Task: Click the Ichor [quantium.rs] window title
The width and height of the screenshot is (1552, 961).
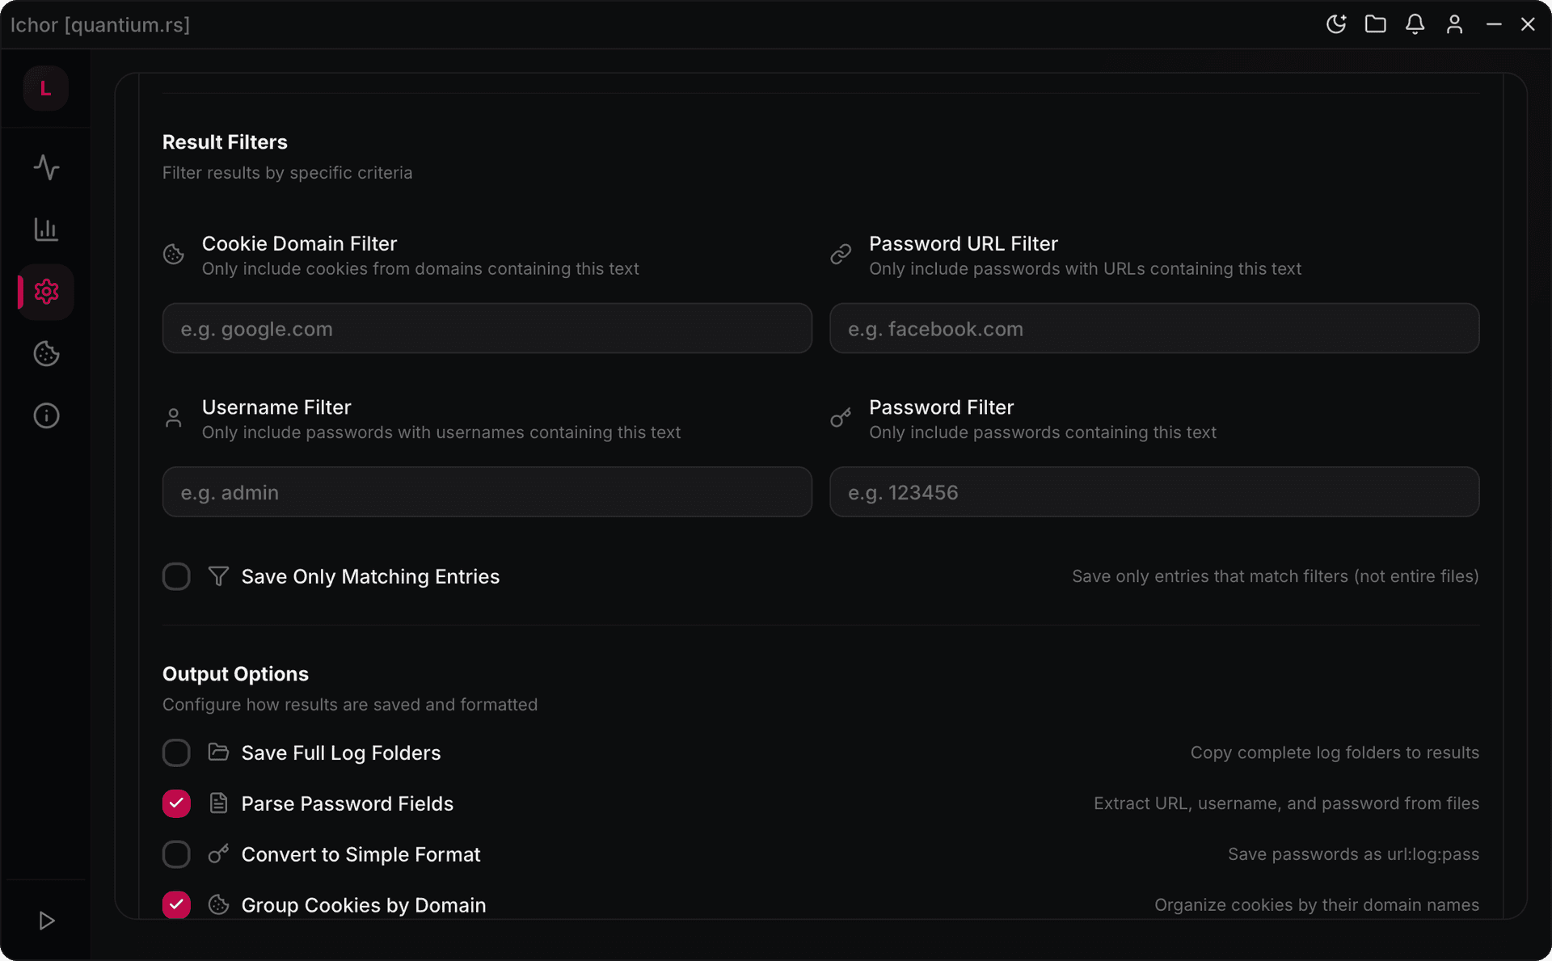Action: pos(100,24)
